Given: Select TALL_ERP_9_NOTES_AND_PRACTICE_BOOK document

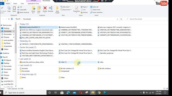Looking at the screenshot, I should pos(35,38).
